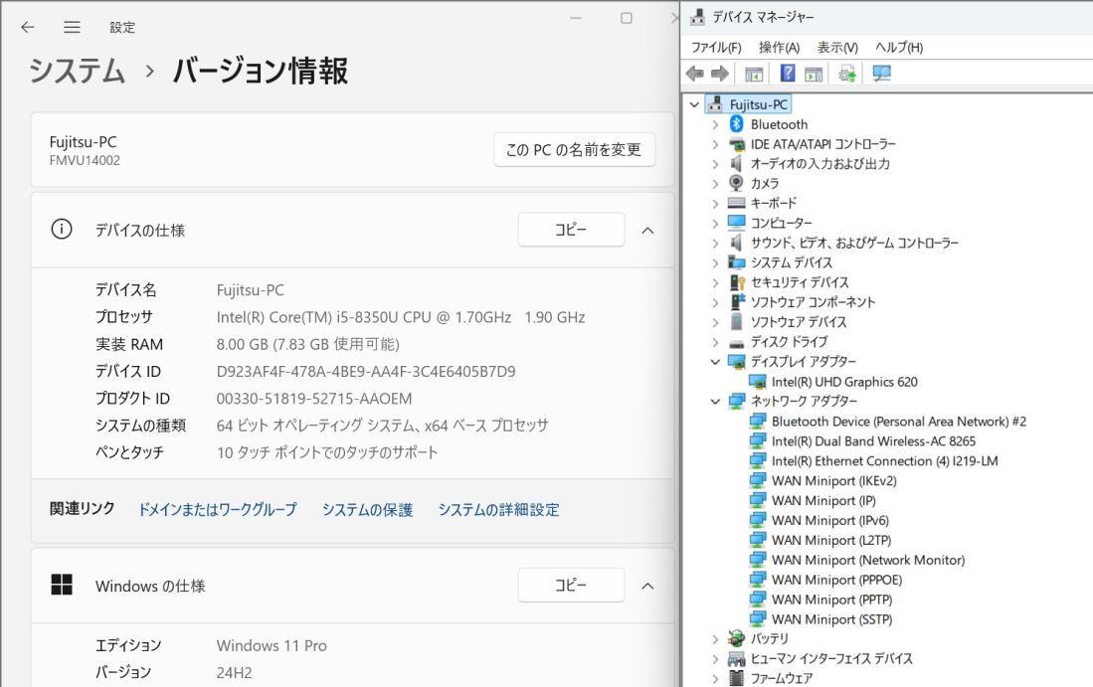Go back using Settings back arrow

click(x=28, y=27)
